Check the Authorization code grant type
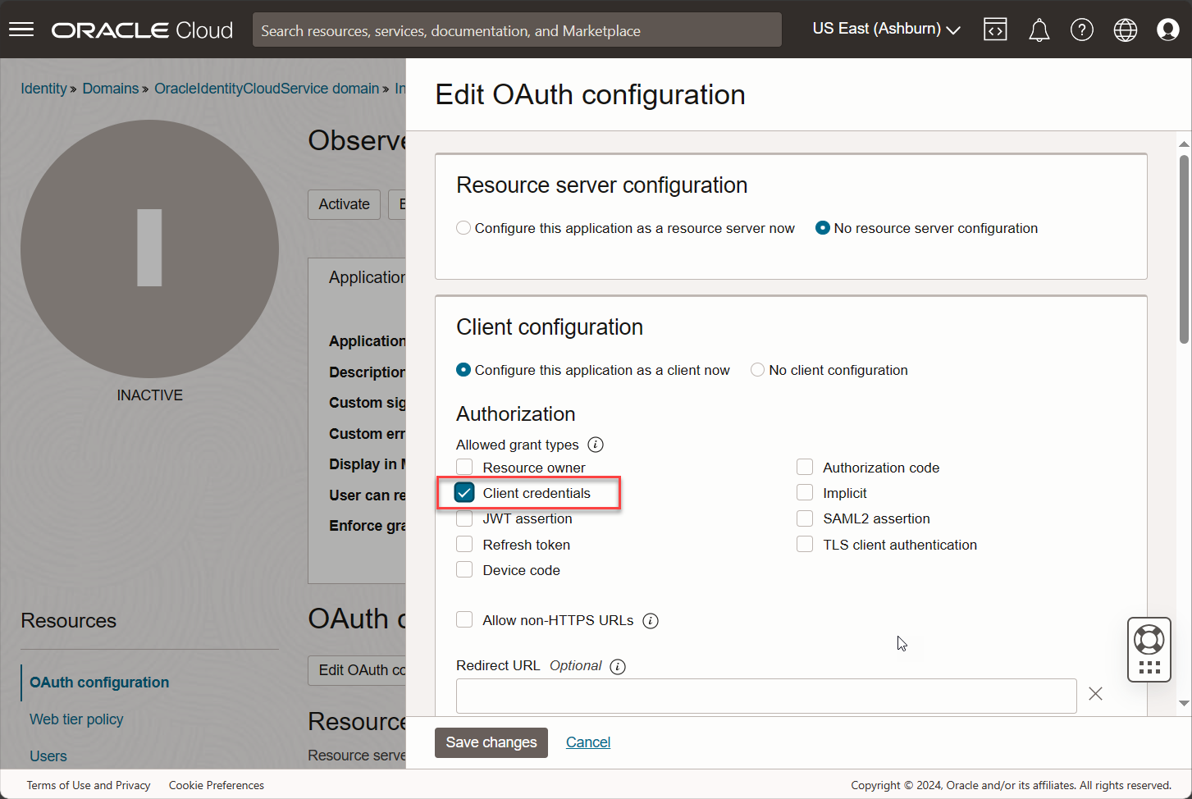1192x799 pixels. point(805,467)
